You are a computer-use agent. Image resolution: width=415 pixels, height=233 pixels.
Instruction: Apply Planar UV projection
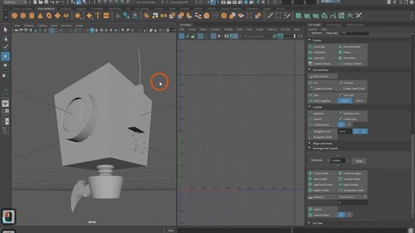click(353, 52)
